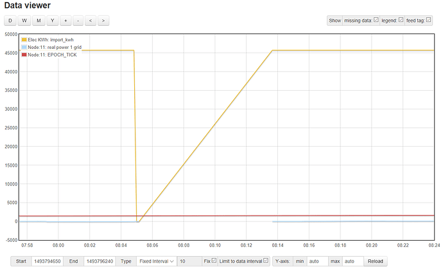This screenshot has width=443, height=267.
Task: Toggle the feed tag checkbox
Action: point(429,20)
